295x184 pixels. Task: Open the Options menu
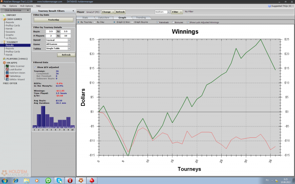click(13, 6)
